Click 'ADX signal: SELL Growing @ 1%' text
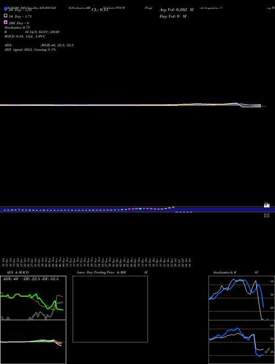 click(x=30, y=50)
